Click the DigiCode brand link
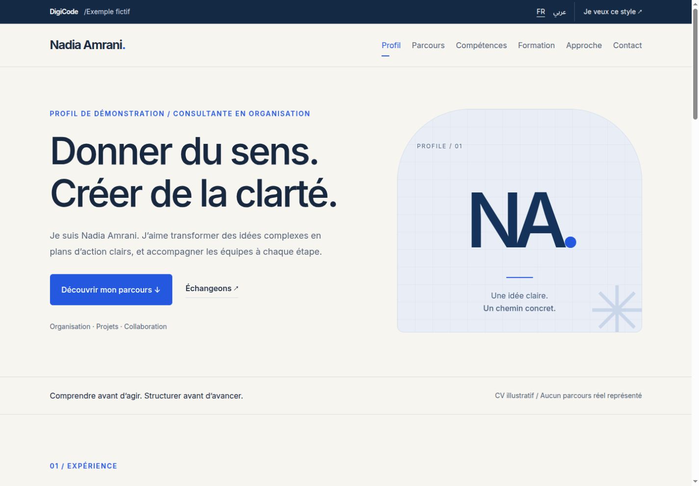Viewport: 699px width, 486px height. coord(64,12)
